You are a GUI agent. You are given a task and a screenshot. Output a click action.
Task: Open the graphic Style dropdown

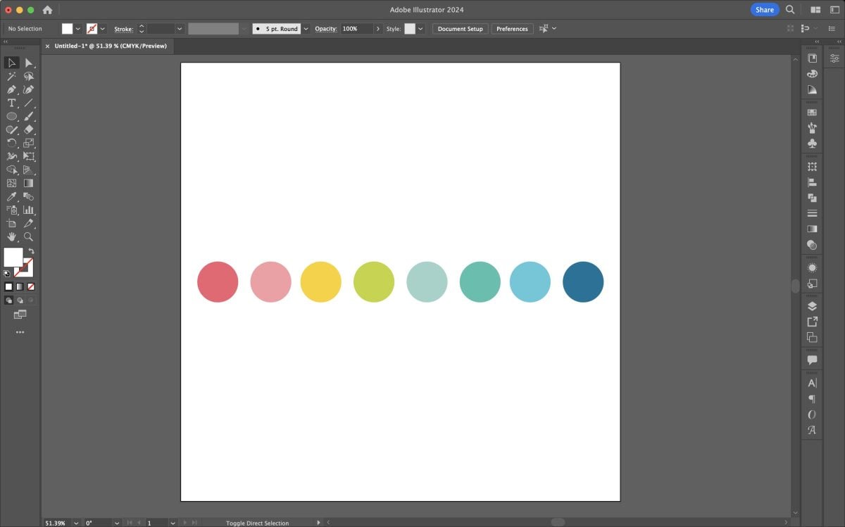pyautogui.click(x=420, y=29)
